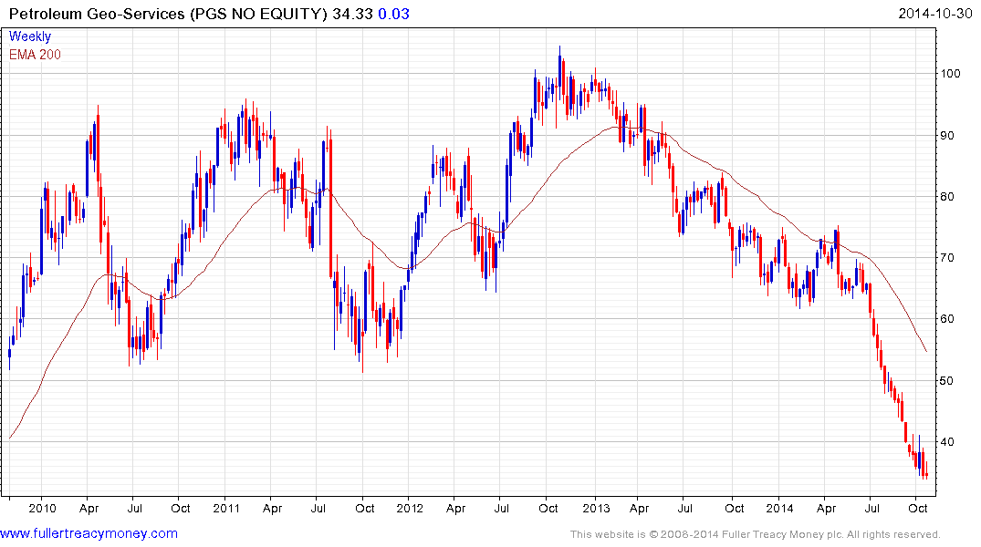Click the 60 price axis label
981x547 pixels.
[x=947, y=319]
